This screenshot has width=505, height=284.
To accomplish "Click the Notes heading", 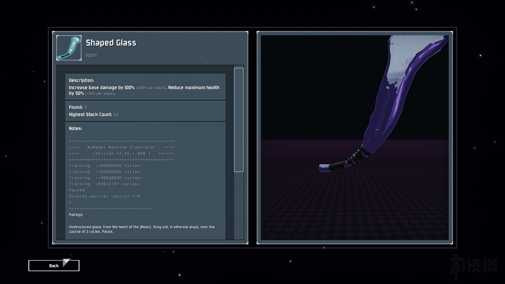I will point(75,129).
